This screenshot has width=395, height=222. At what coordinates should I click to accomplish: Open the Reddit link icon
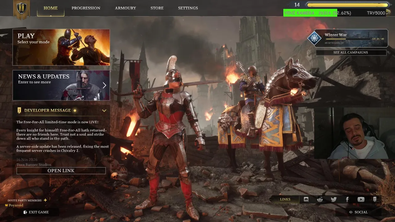click(x=320, y=199)
